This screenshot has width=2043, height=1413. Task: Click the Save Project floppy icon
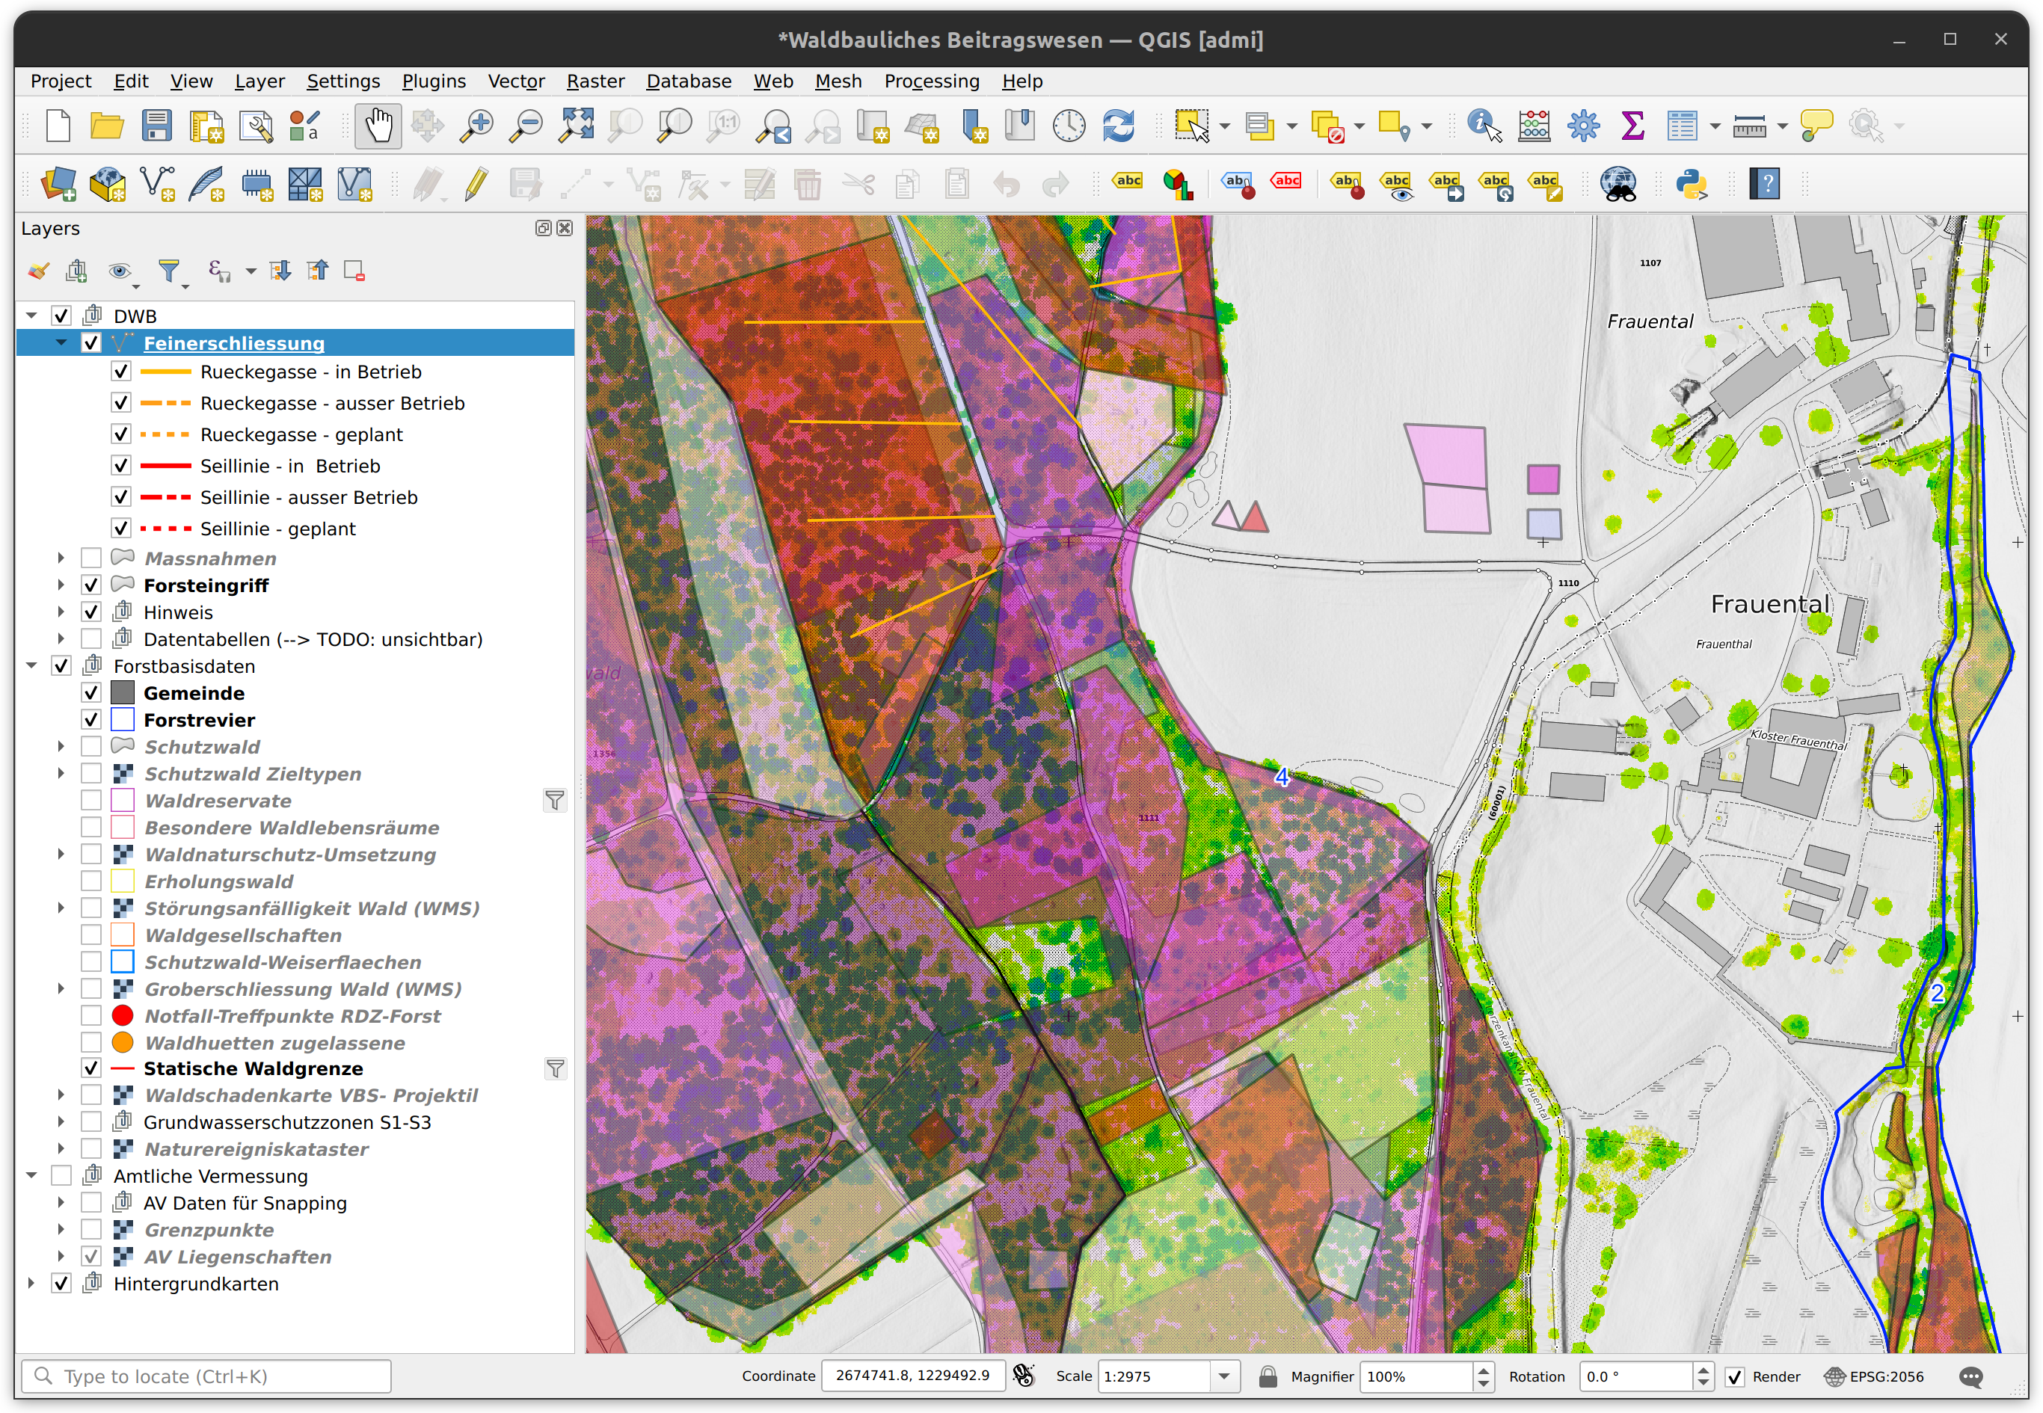click(x=157, y=126)
